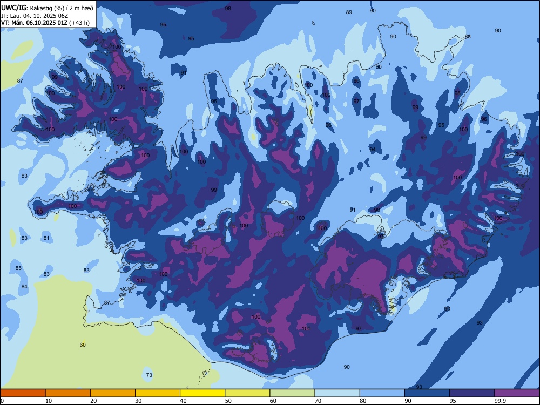Click the '94' humidity value on the map

click(x=373, y=150)
